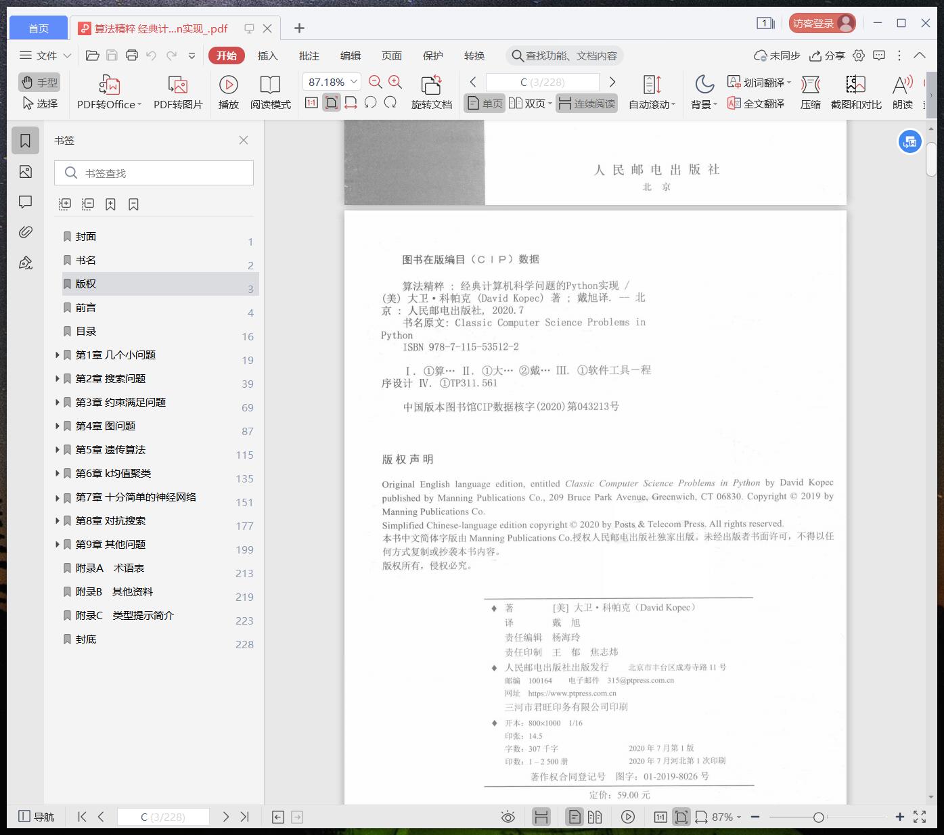Click the 书签查找 search field
Image resolution: width=944 pixels, height=835 pixels.
(154, 173)
